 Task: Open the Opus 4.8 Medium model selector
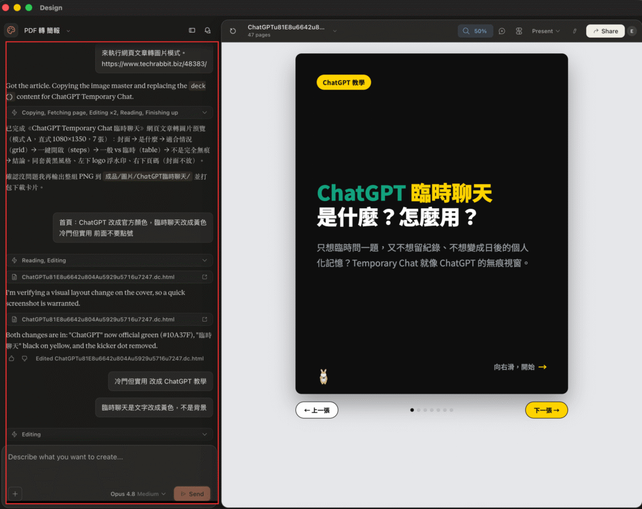138,494
